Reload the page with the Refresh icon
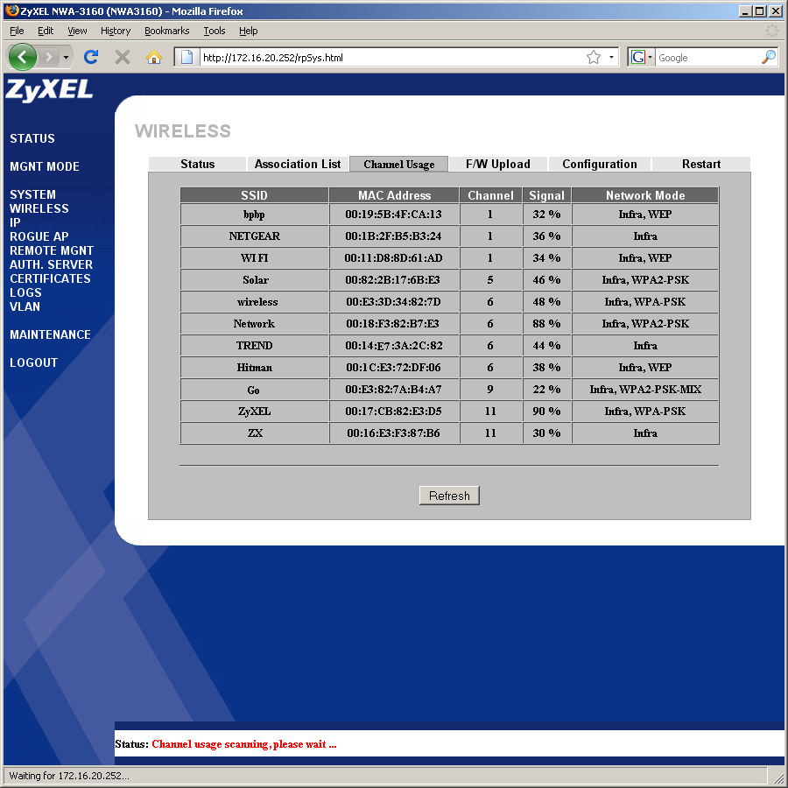 coord(91,57)
